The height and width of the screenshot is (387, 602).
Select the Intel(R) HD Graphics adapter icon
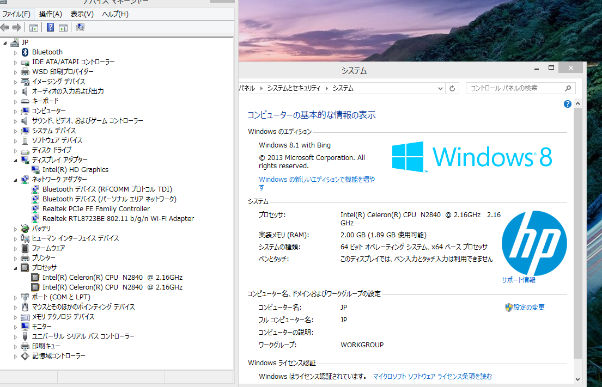click(35, 169)
